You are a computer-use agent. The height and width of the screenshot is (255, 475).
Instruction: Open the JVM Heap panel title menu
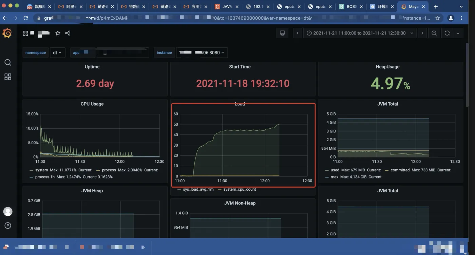92,191
